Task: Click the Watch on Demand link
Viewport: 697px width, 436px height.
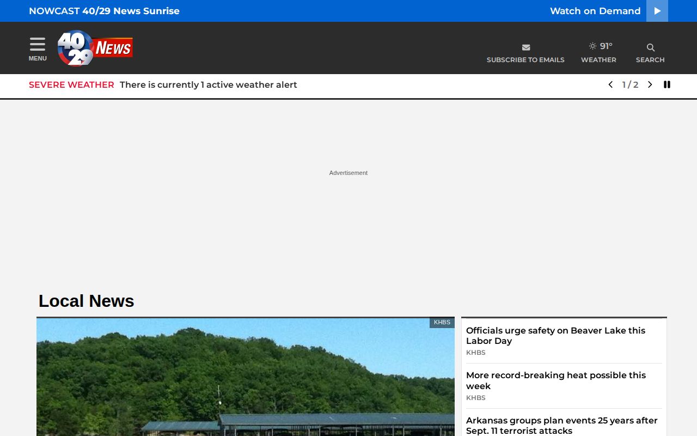Action: coord(595,11)
